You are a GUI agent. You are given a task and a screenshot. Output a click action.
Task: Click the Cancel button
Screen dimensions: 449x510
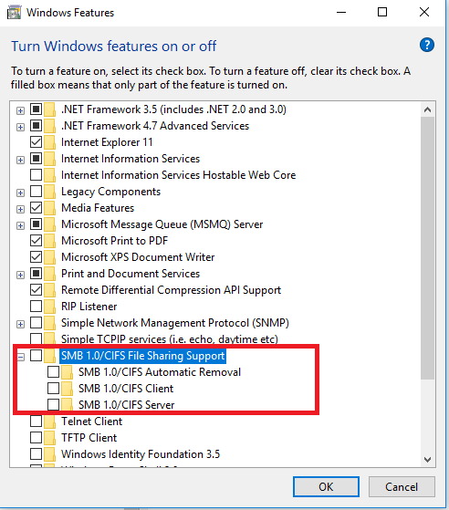click(x=402, y=487)
